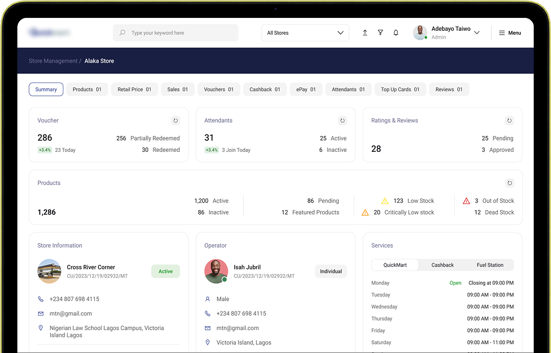Select the Summary tab
Viewport: 551px width, 353px height.
[46, 89]
